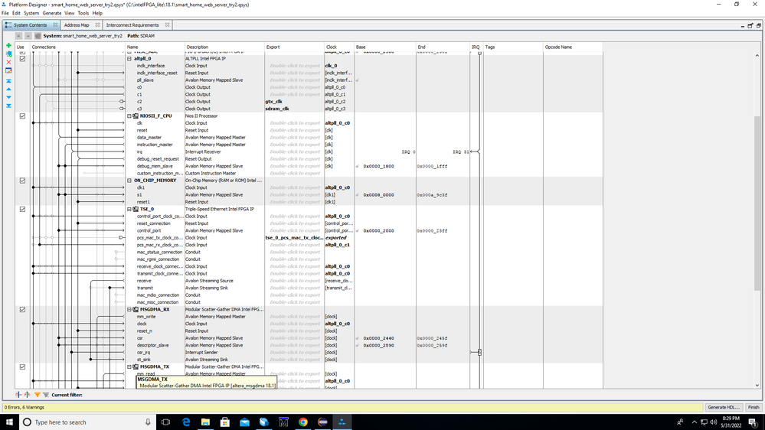Close the System Contents tab via its icon
This screenshot has height=430, width=765.
pos(55,24)
